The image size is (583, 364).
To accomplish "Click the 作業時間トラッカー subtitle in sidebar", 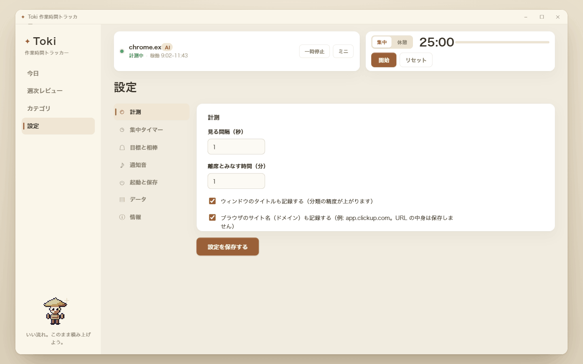I will (x=47, y=53).
